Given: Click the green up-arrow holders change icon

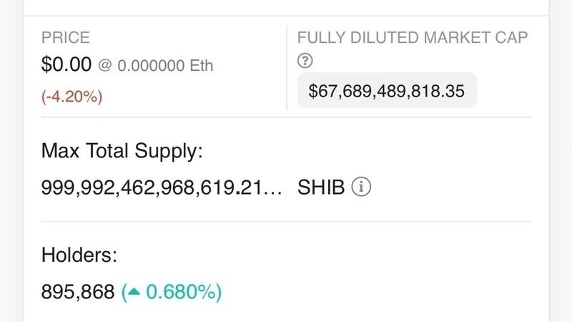Looking at the screenshot, I should coord(134,291).
